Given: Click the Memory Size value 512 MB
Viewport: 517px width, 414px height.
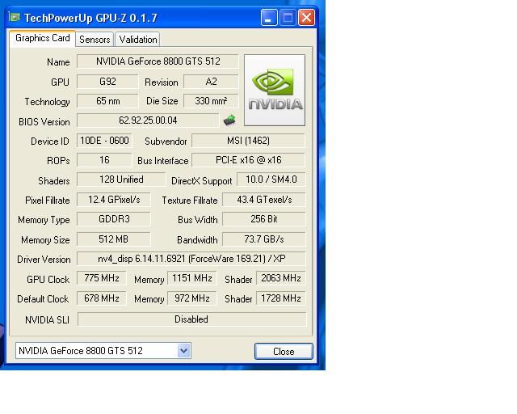Looking at the screenshot, I should tap(114, 239).
